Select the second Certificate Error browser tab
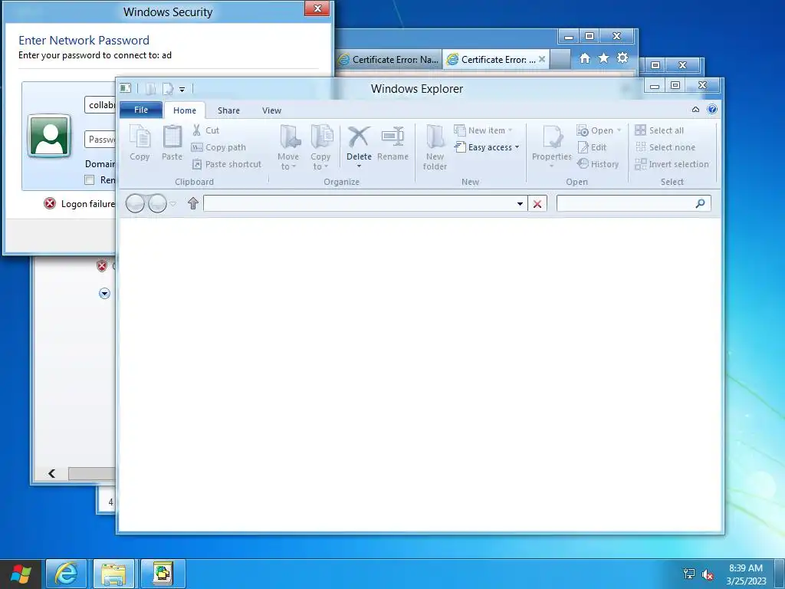Image resolution: width=785 pixels, height=589 pixels. (496, 59)
